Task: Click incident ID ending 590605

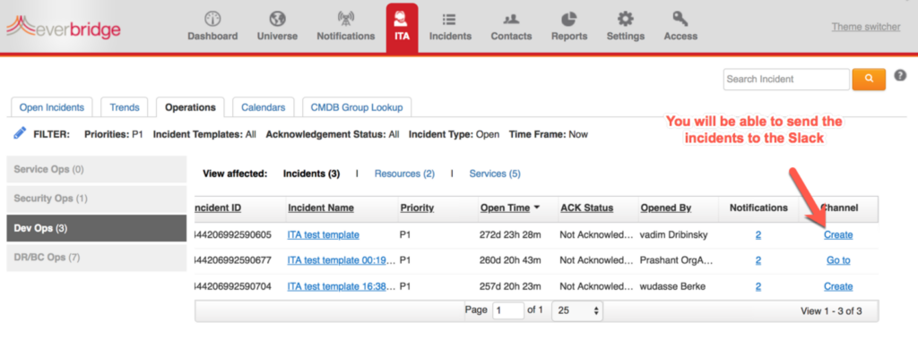Action: click(232, 235)
